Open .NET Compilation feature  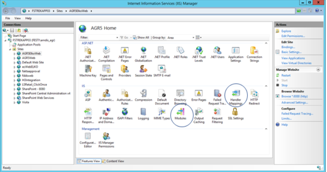point(106,54)
